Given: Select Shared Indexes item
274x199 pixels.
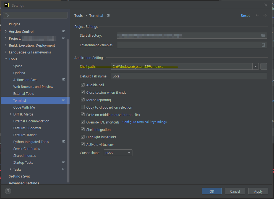Looking at the screenshot, I should (x=24, y=156).
